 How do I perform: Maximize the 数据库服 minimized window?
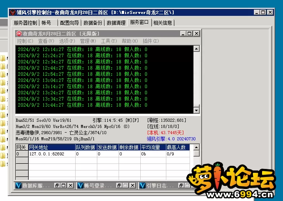pos(64,185)
